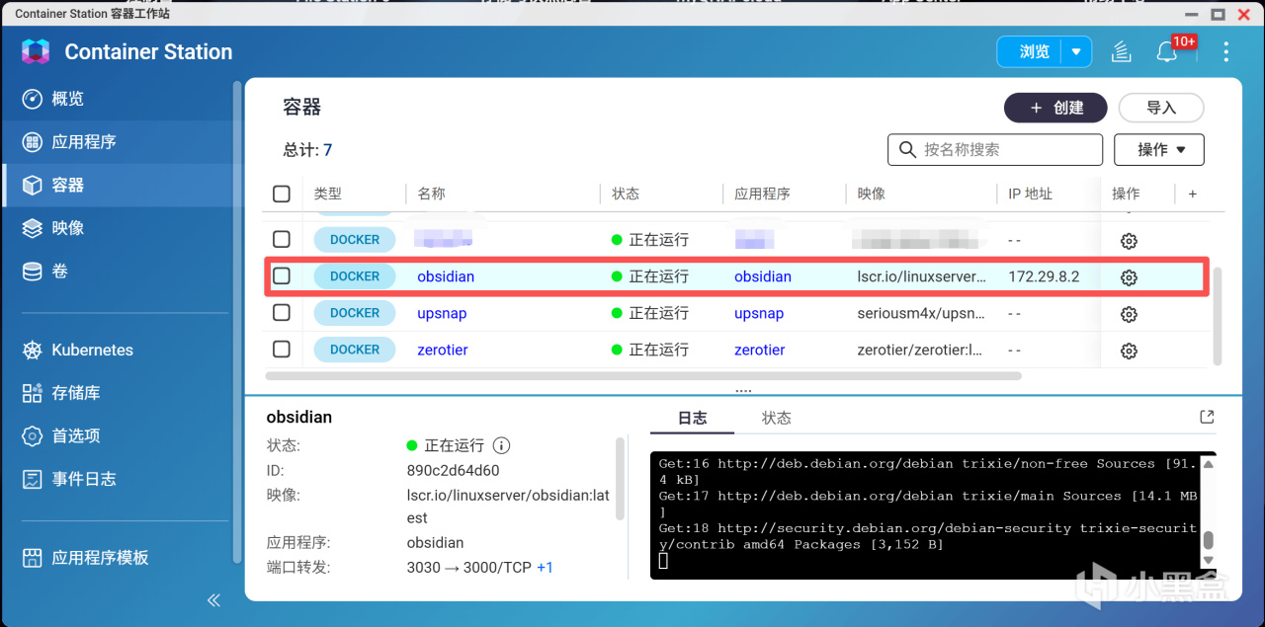This screenshot has width=1265, height=627.
Task: Tick the obsidian container checkbox
Action: pyautogui.click(x=282, y=276)
